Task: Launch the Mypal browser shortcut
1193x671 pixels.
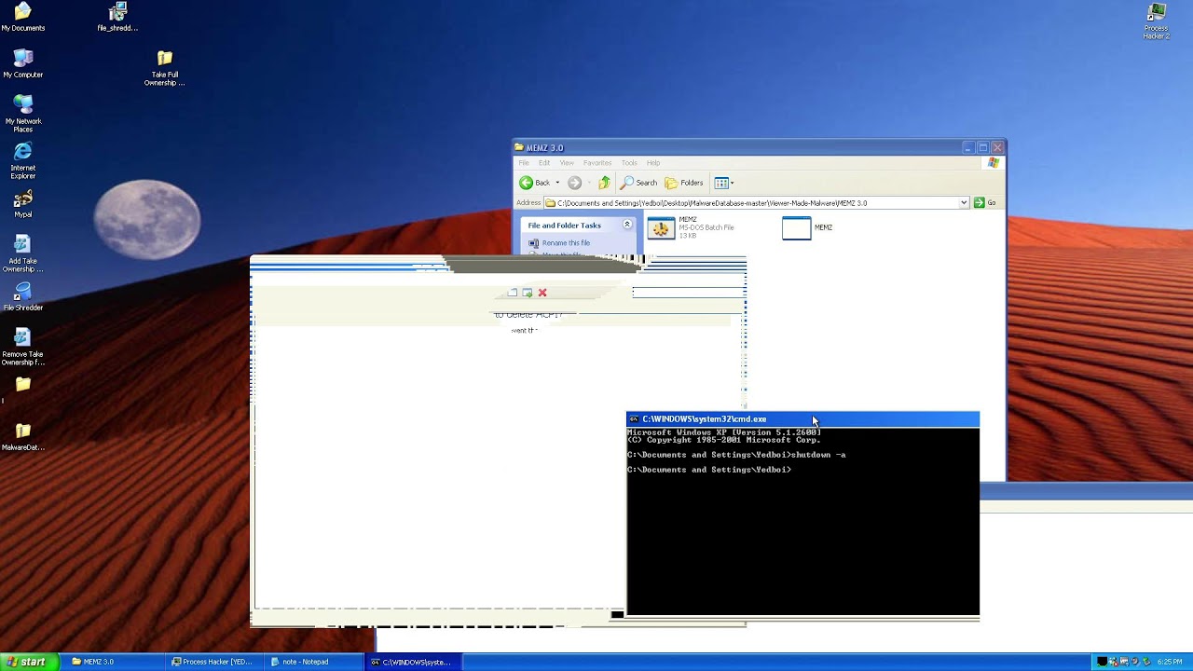Action: [x=22, y=203]
